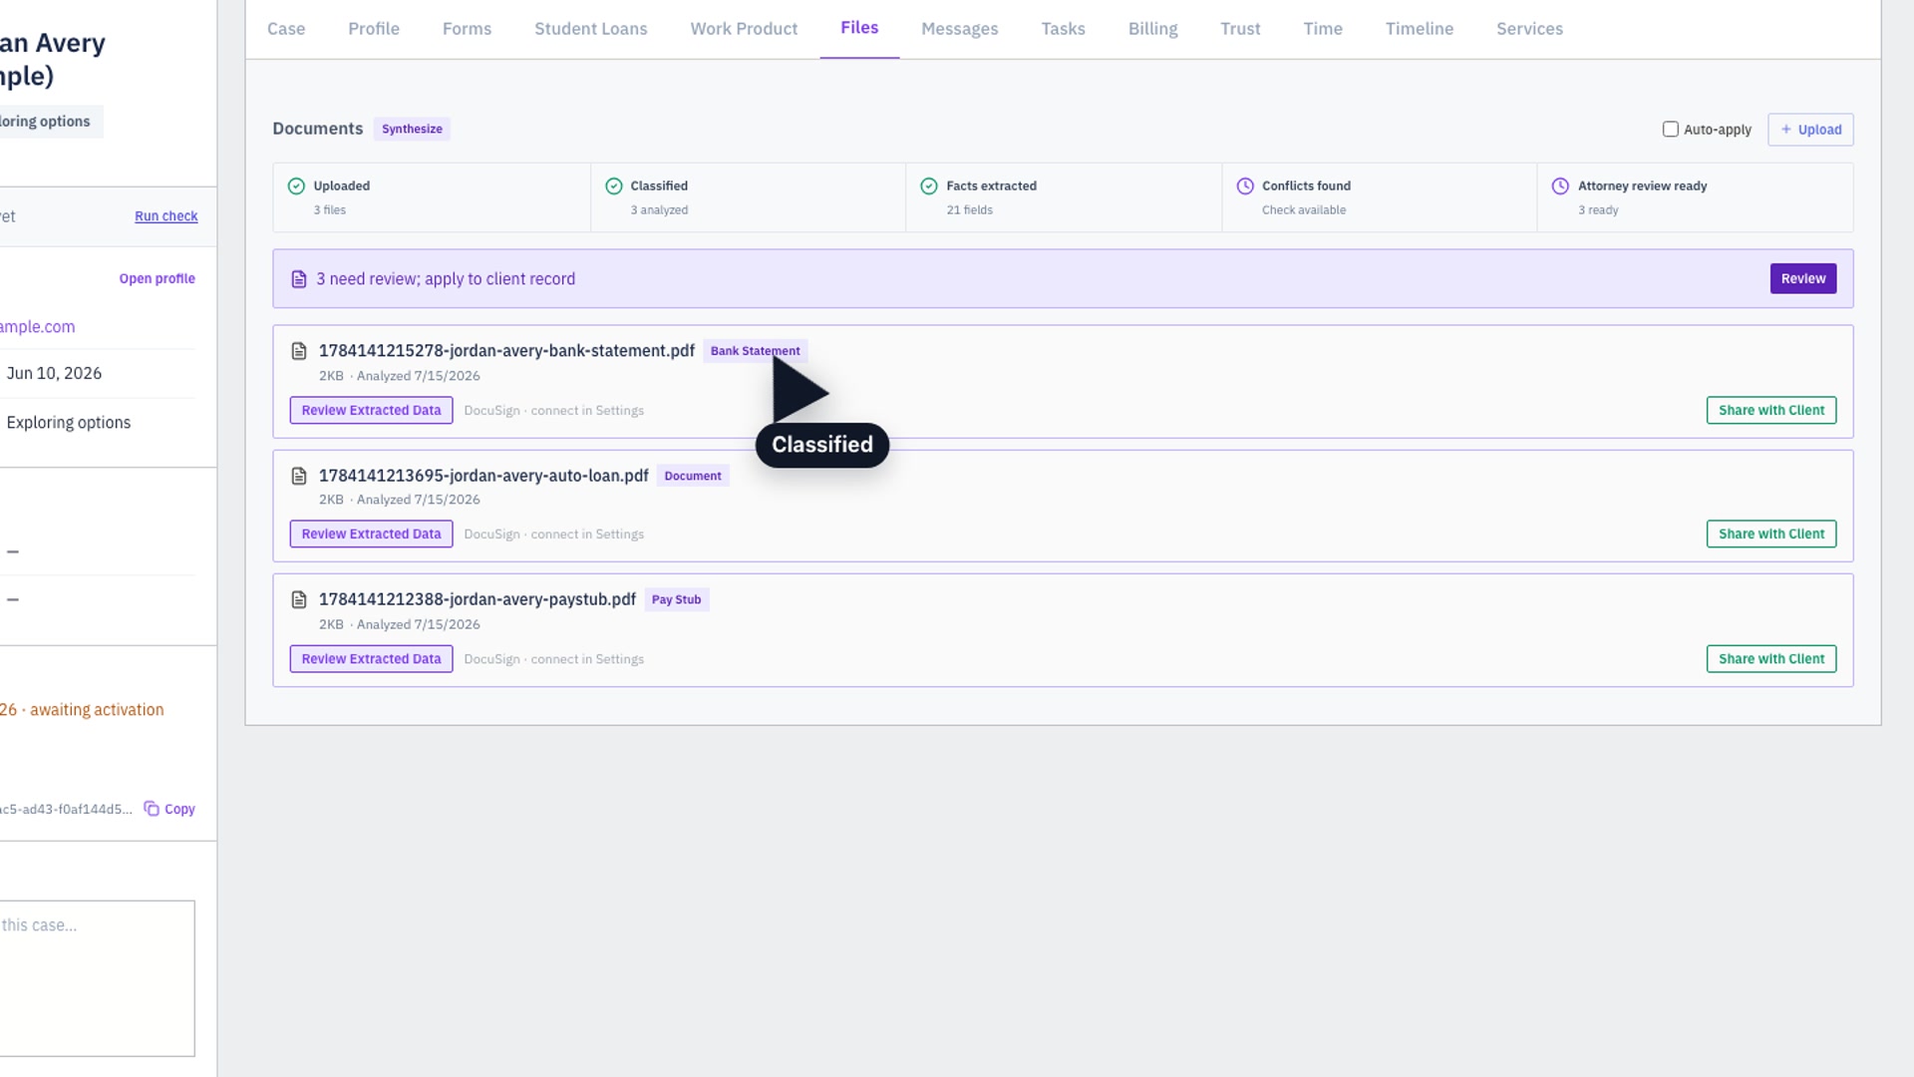Click the Document tag on auto-loan file
Viewport: 1914px width, 1077px height.
coord(693,476)
